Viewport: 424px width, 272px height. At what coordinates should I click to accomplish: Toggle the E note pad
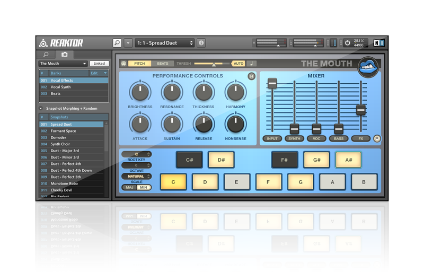coord(236,182)
